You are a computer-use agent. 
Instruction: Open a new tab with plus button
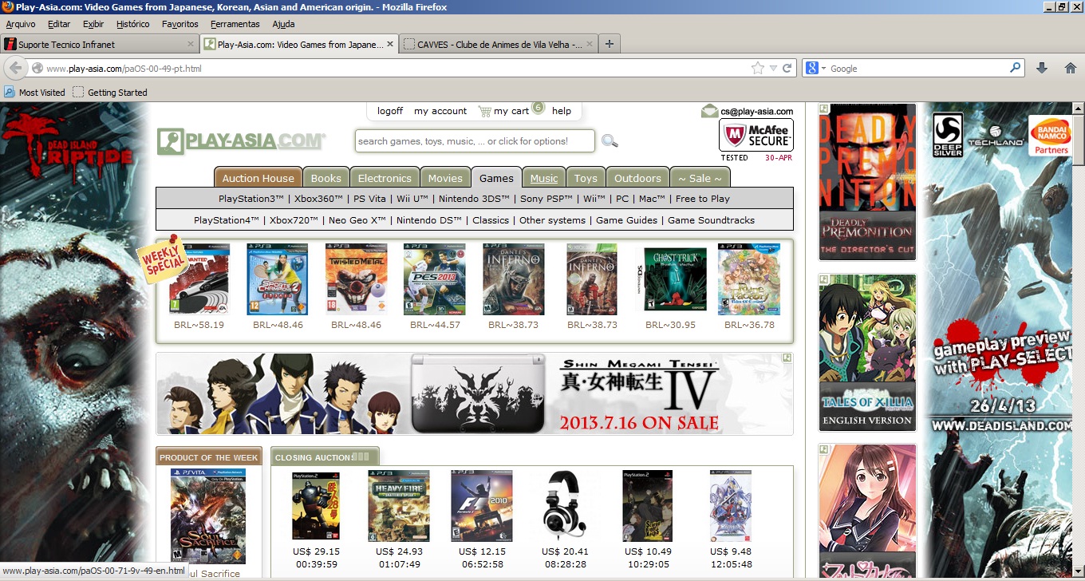pyautogui.click(x=610, y=44)
